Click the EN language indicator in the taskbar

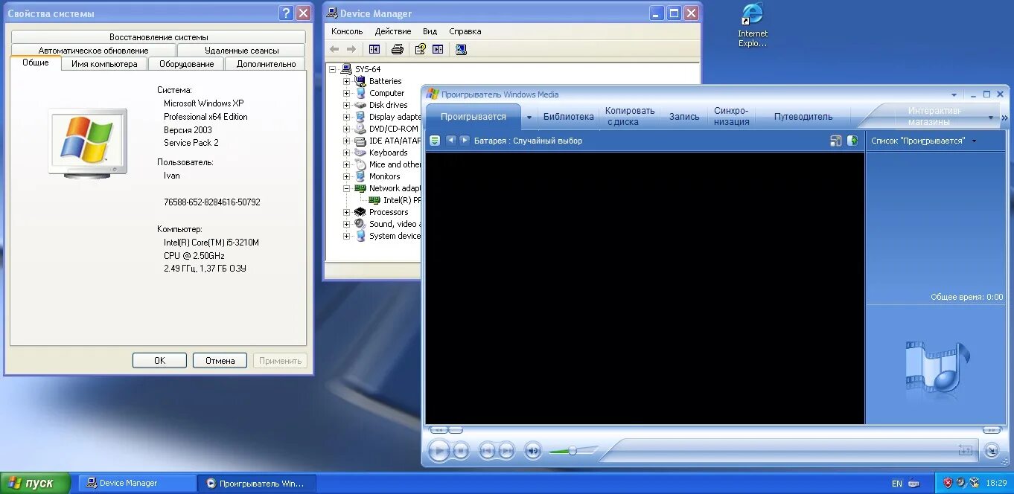tap(896, 484)
